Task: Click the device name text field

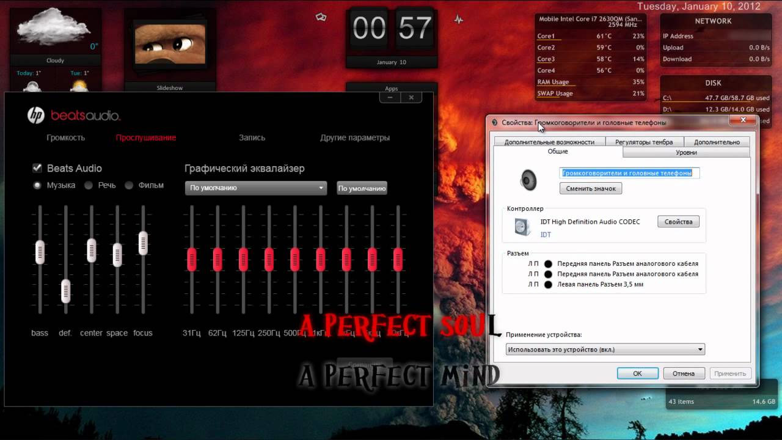Action: click(629, 173)
